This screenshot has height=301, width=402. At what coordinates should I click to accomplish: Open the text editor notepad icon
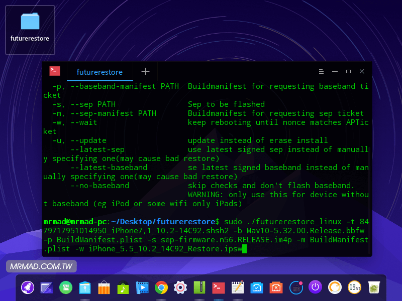tap(238, 287)
